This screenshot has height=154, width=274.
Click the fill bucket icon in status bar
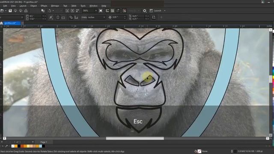[196, 151]
